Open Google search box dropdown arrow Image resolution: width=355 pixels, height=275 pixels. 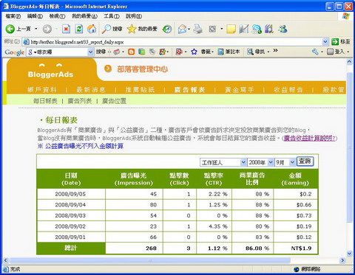tap(90, 52)
